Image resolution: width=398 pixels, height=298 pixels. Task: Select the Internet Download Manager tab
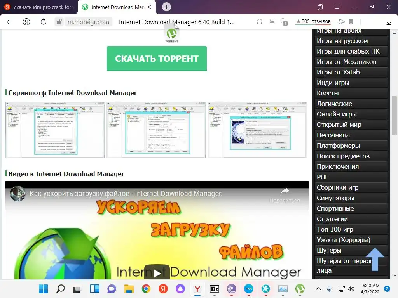[x=117, y=7]
